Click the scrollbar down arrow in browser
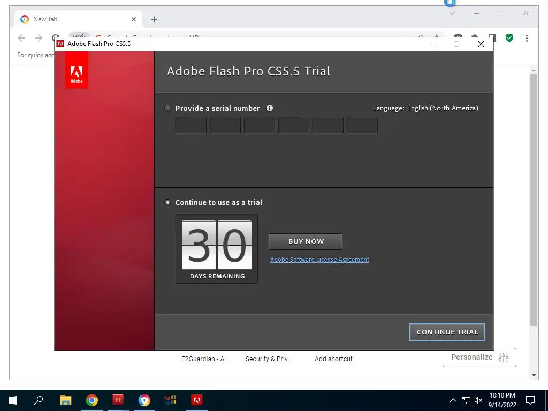 pos(534,375)
